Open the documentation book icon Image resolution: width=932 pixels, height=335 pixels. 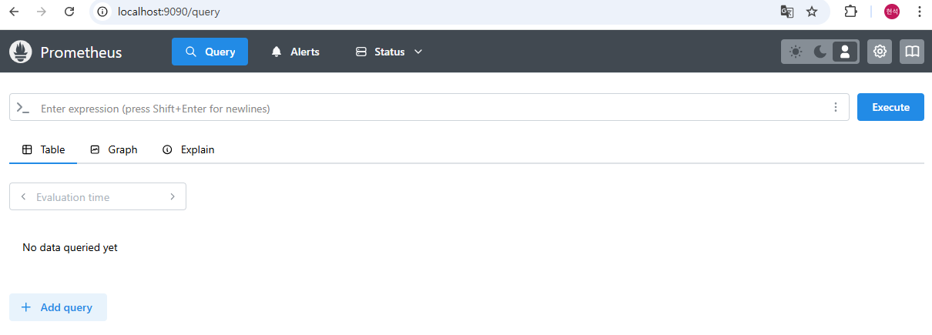pyautogui.click(x=912, y=52)
